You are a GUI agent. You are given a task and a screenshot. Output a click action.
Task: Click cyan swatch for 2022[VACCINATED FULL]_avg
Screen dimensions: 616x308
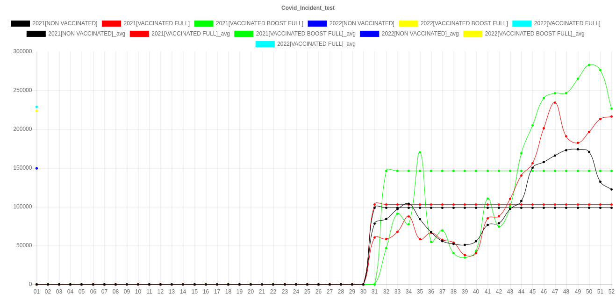click(x=265, y=44)
